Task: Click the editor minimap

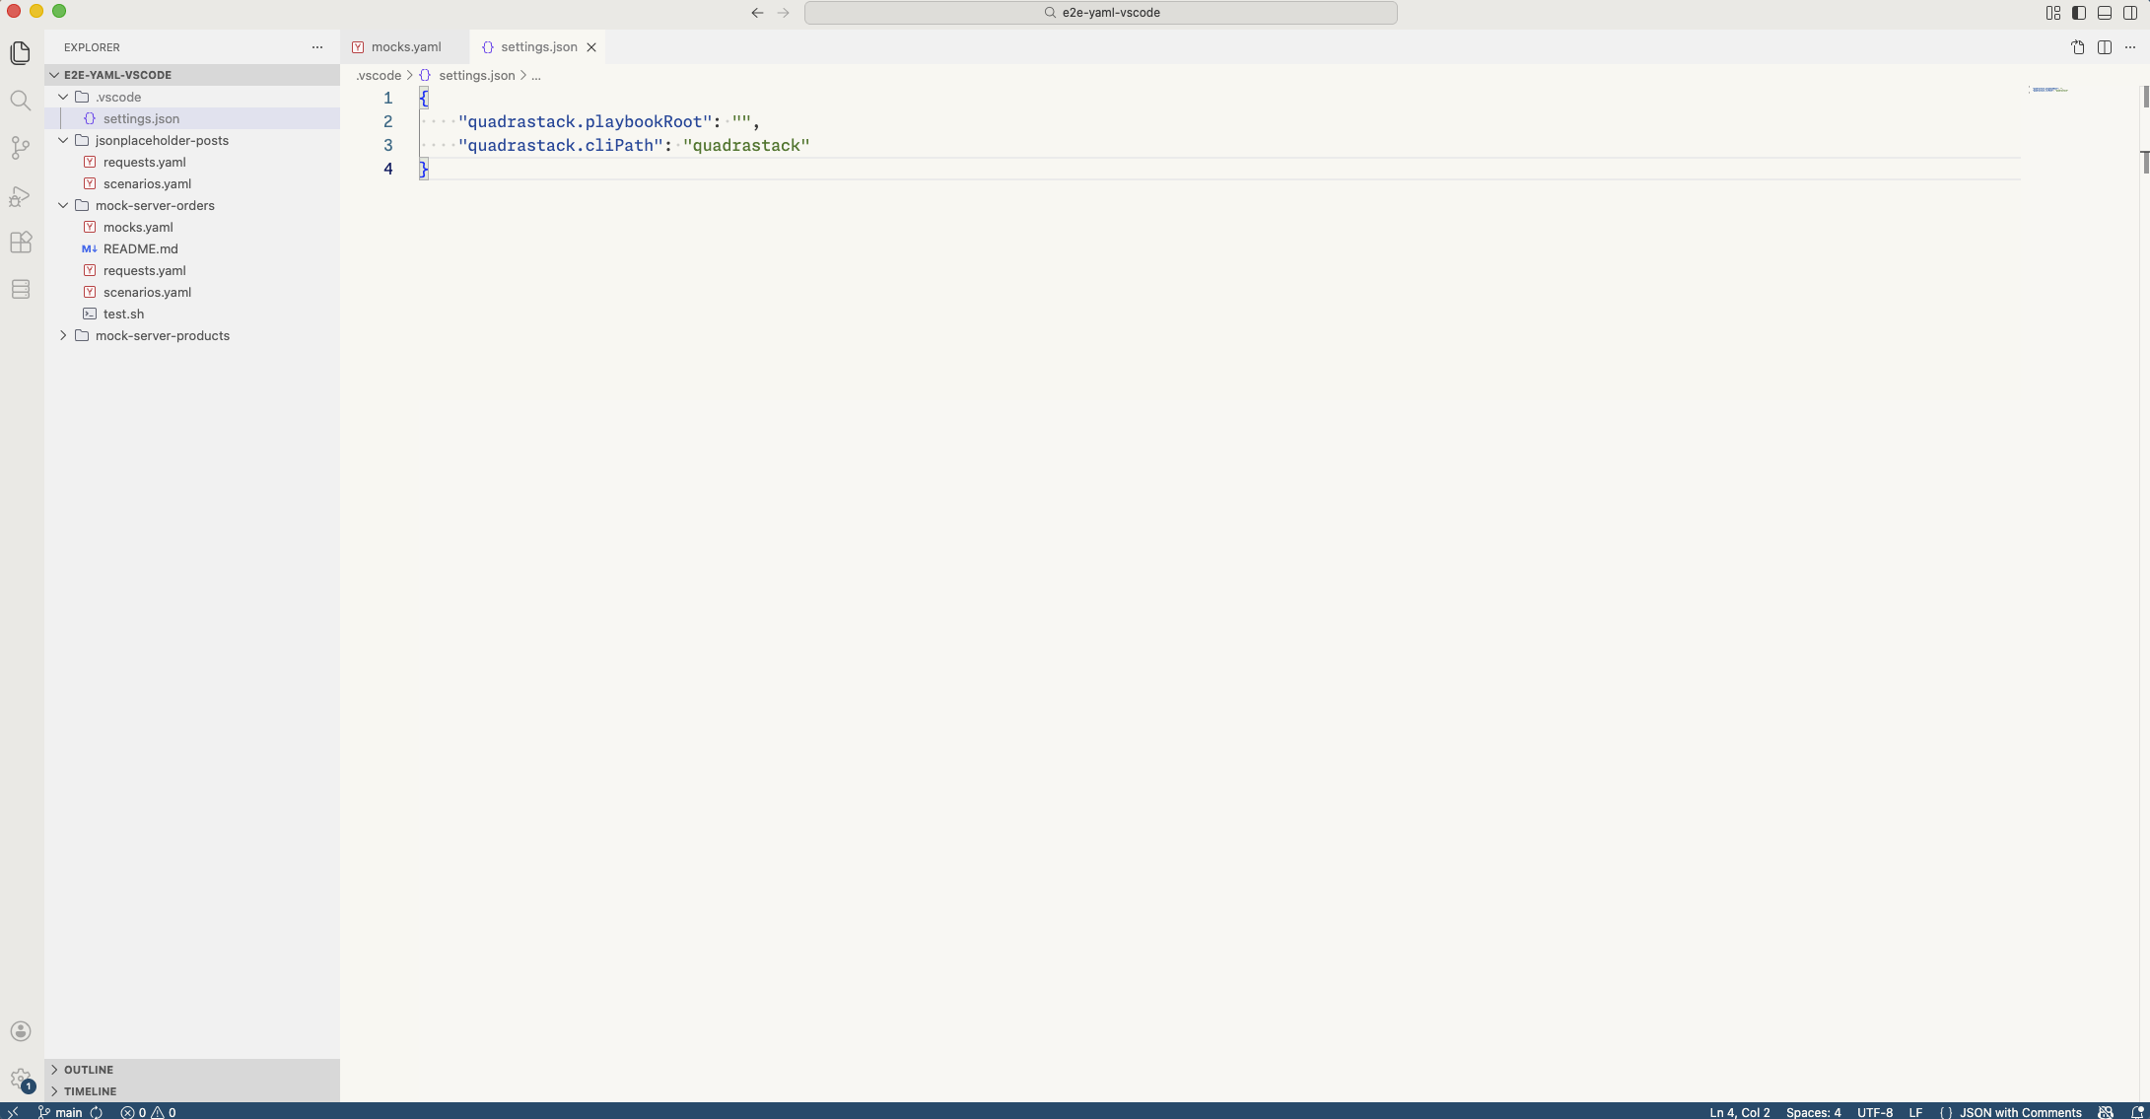Action: pyautogui.click(x=2049, y=90)
